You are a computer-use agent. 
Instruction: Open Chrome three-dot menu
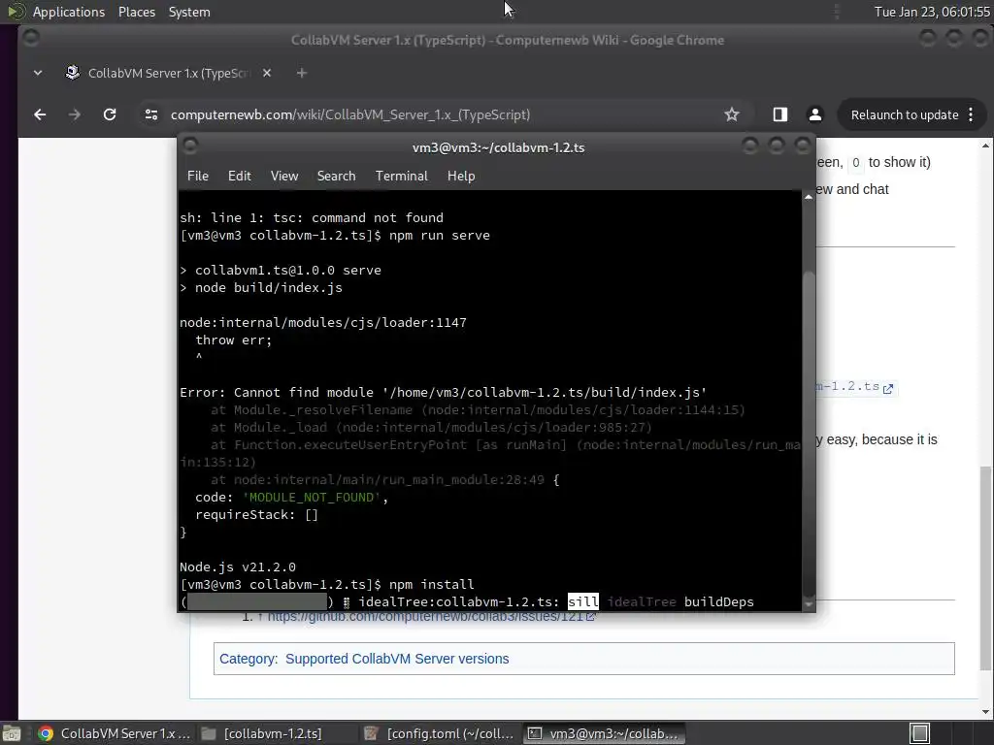coord(971,114)
